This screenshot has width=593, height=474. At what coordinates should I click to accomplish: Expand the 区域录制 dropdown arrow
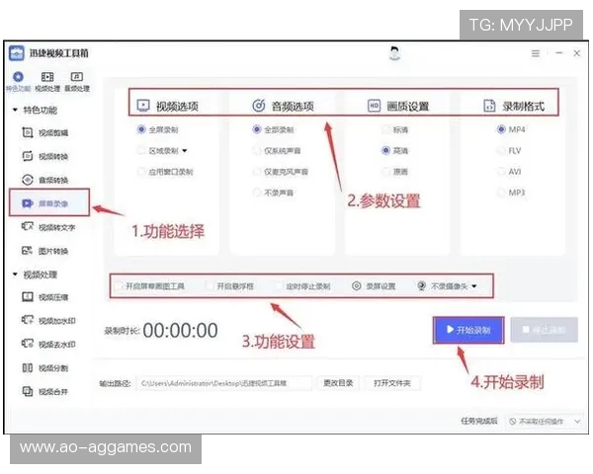(185, 151)
